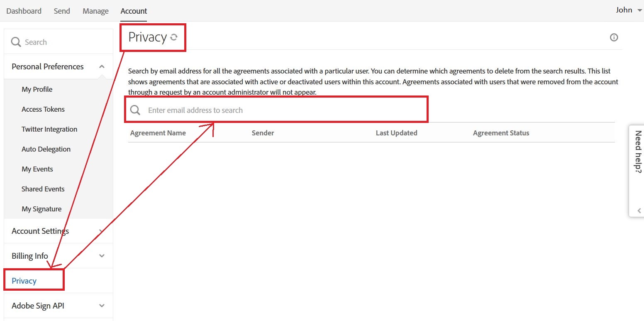
Task: Expand the Account Settings section
Action: tap(102, 231)
